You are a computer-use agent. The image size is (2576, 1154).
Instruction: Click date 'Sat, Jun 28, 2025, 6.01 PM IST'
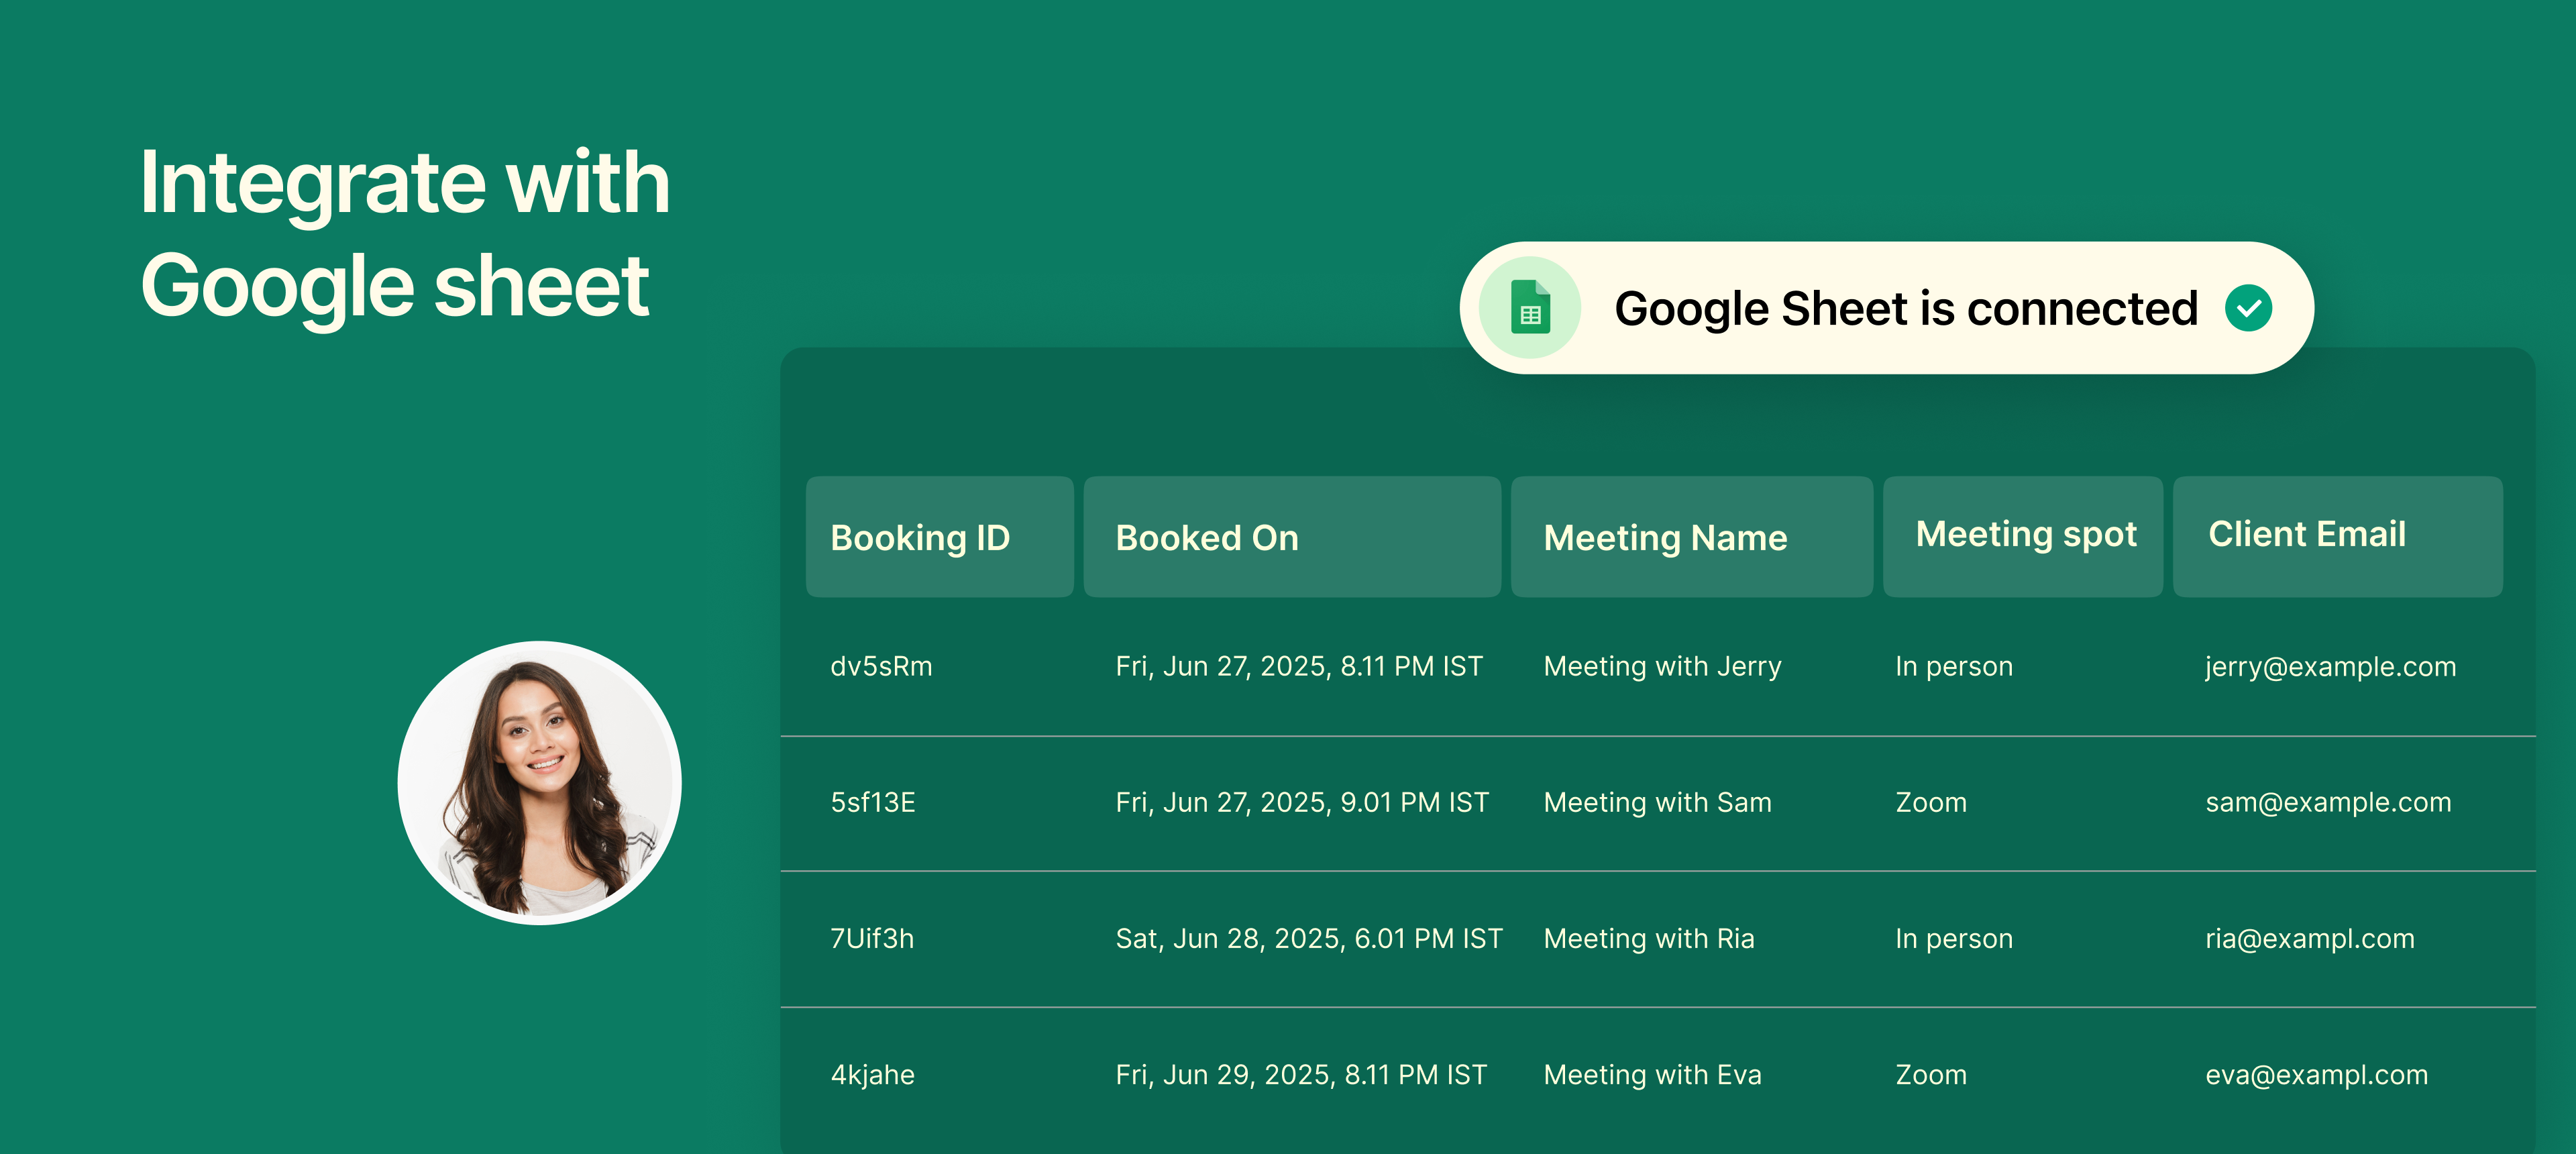(x=1309, y=938)
